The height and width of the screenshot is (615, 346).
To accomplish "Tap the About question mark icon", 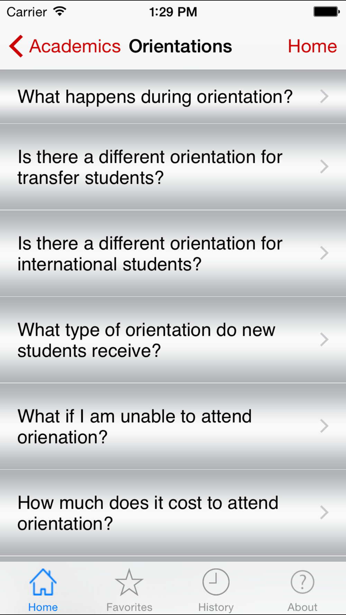I will [x=302, y=582].
